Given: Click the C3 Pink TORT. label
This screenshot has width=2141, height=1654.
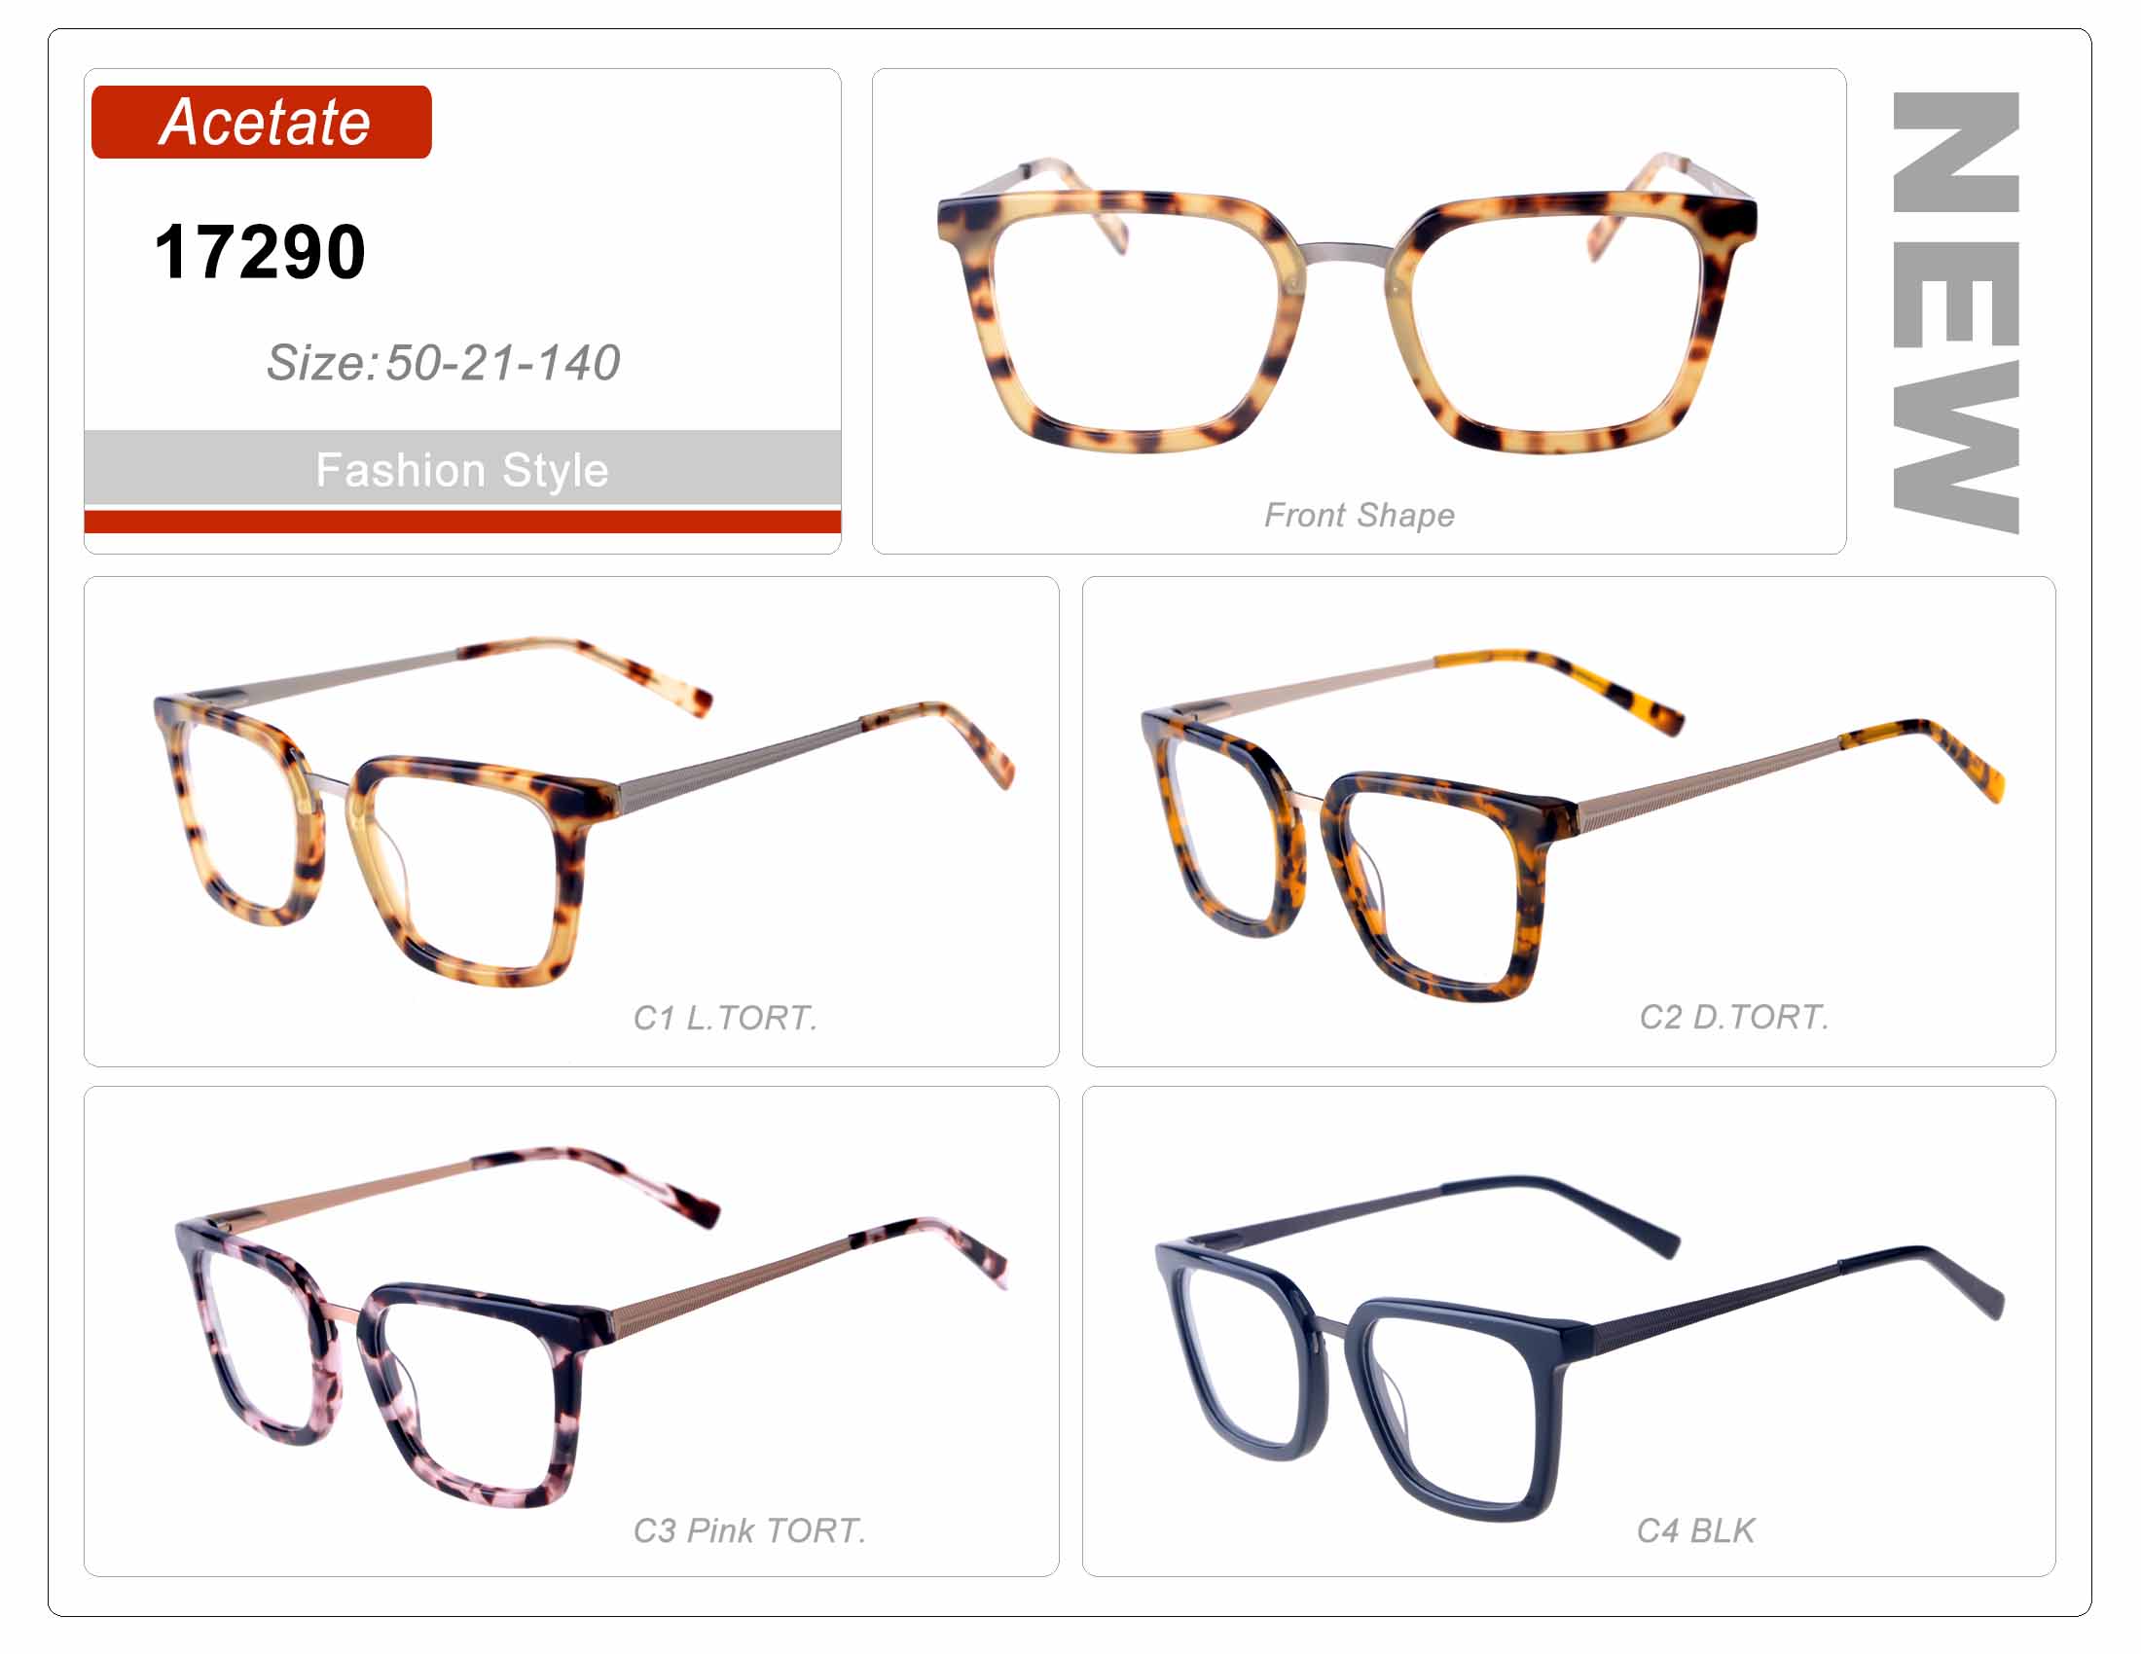Looking at the screenshot, I should click(x=749, y=1530).
